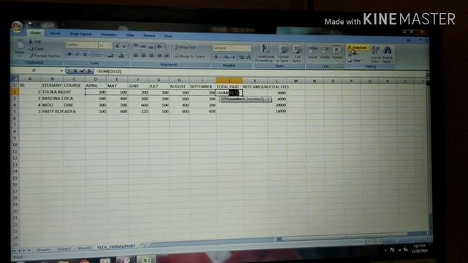Viewport: 468px width, 263px height.
Task: Click the AutoSum button
Action: (x=358, y=47)
